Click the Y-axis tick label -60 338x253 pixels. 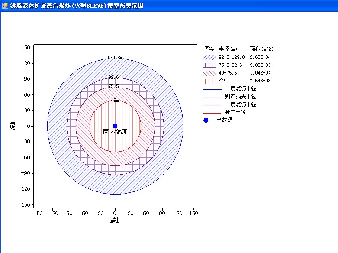26,157
